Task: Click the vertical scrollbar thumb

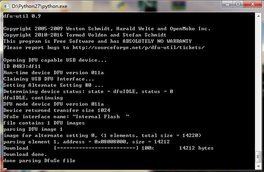Action: pos(258,157)
